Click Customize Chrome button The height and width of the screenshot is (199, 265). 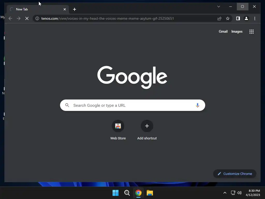[x=235, y=174]
